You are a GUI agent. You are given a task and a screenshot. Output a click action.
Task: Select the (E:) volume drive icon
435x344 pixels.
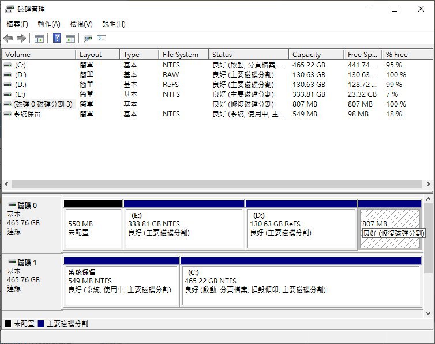(7, 94)
